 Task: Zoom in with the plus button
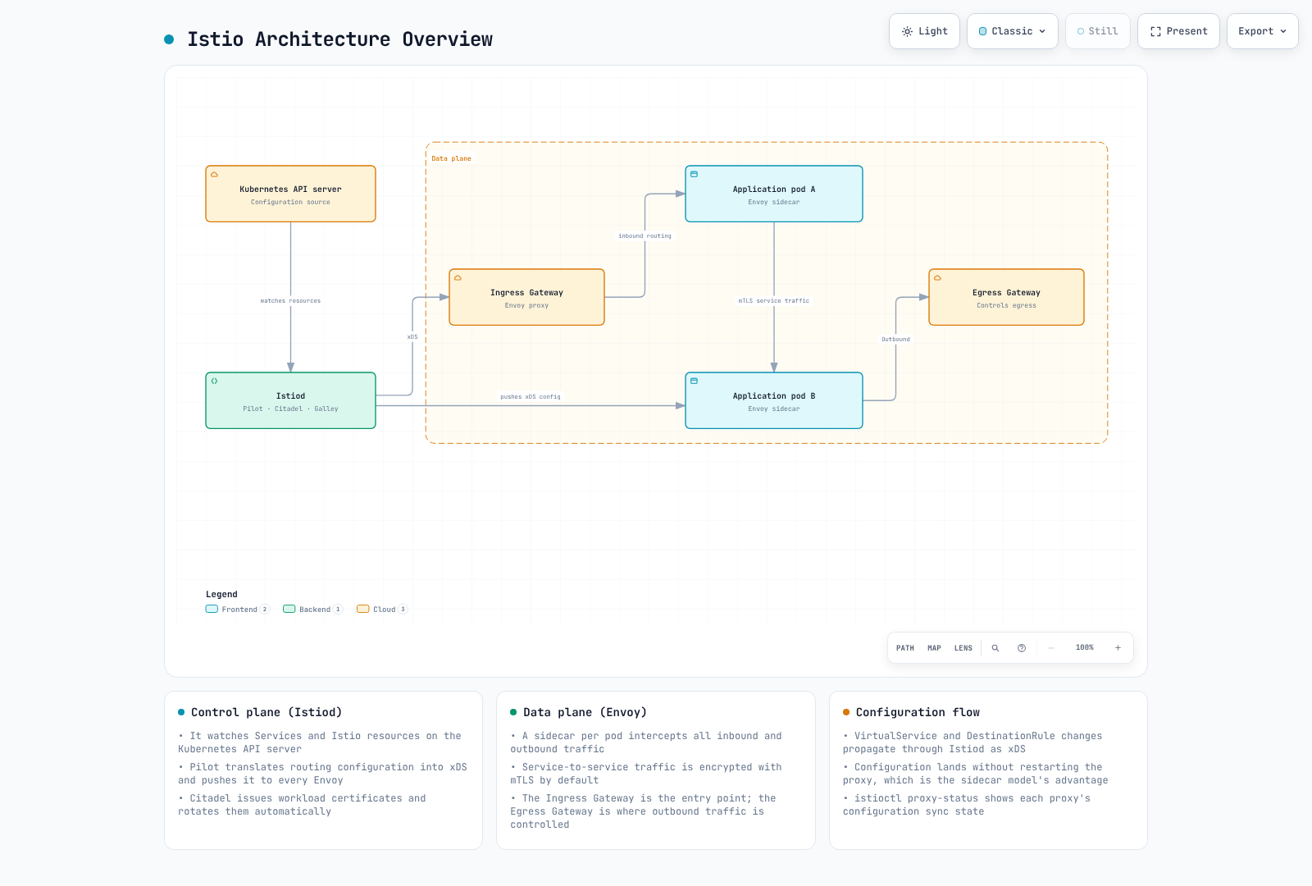pos(1118,648)
